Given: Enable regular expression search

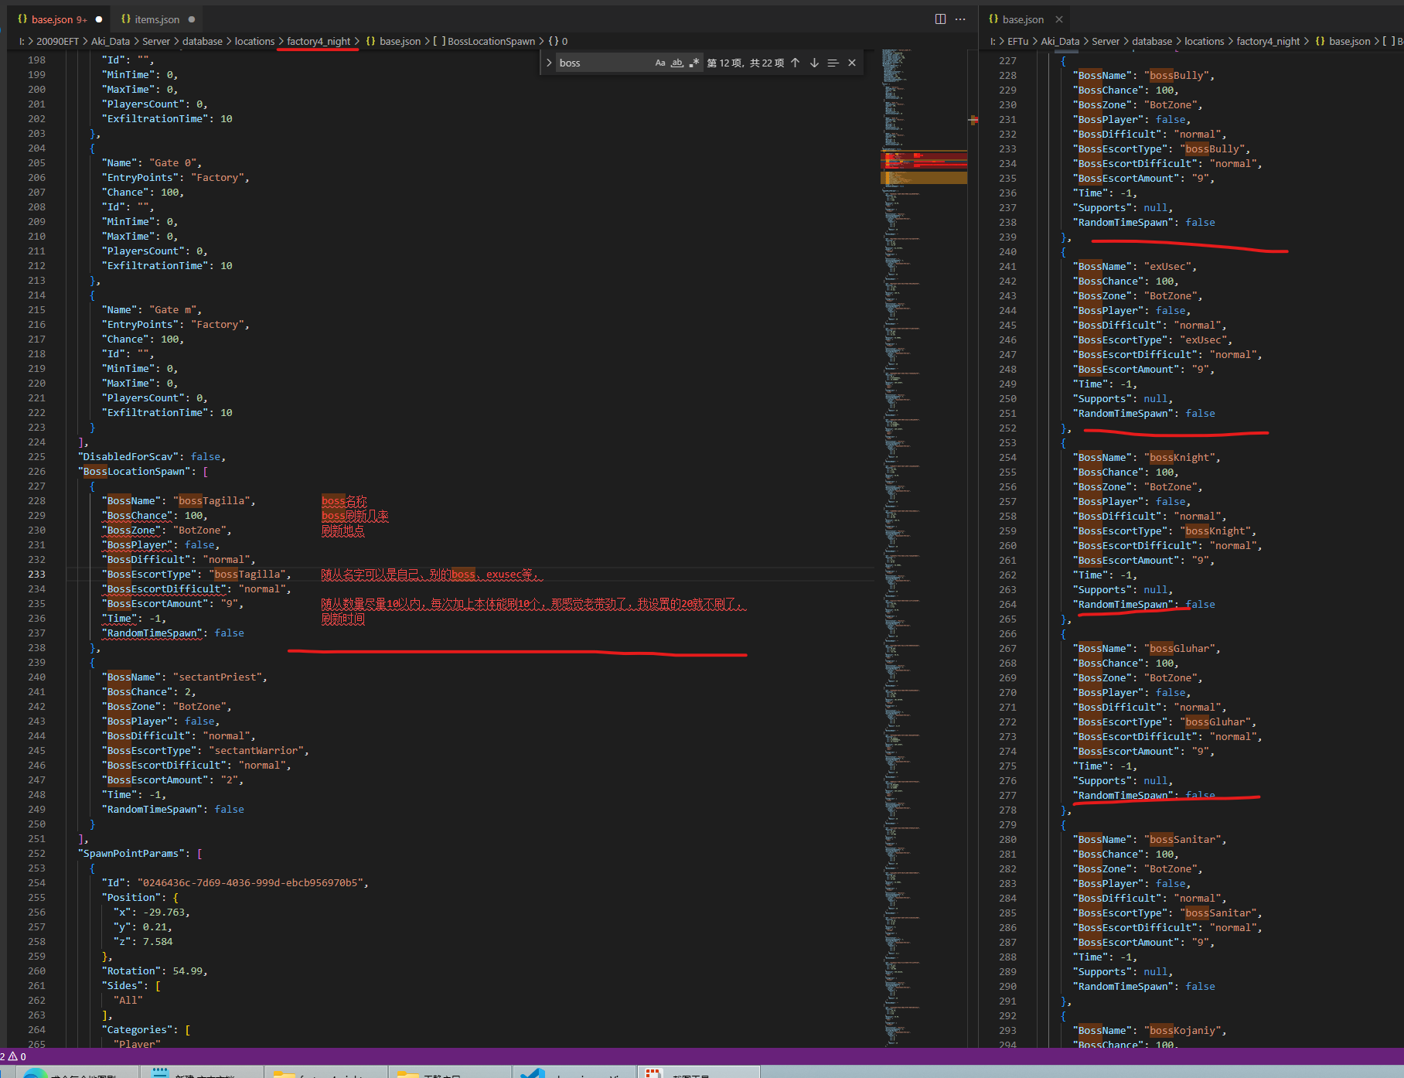Looking at the screenshot, I should (x=693, y=63).
